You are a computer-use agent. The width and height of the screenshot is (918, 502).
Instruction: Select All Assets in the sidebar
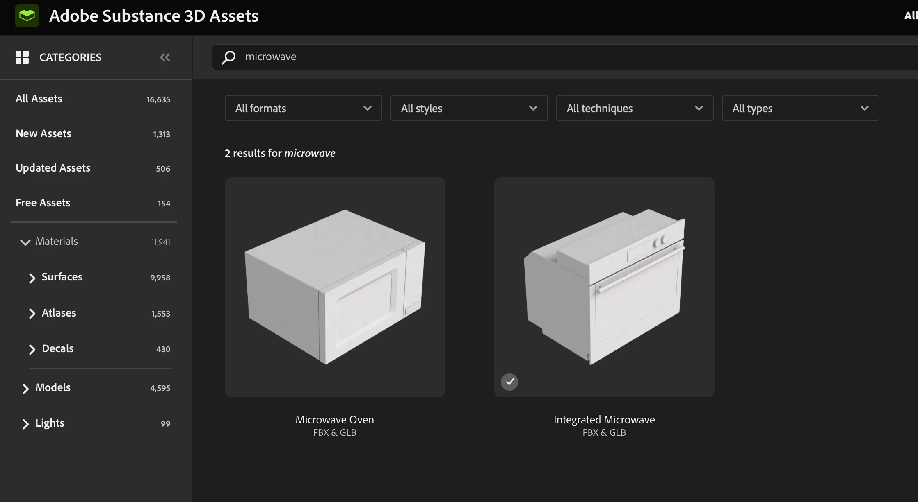pos(39,99)
